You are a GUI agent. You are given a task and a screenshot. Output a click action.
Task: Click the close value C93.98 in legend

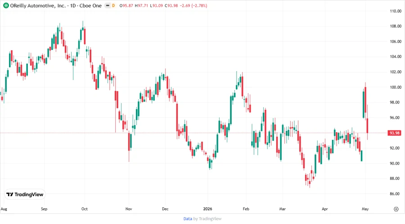[171, 6]
